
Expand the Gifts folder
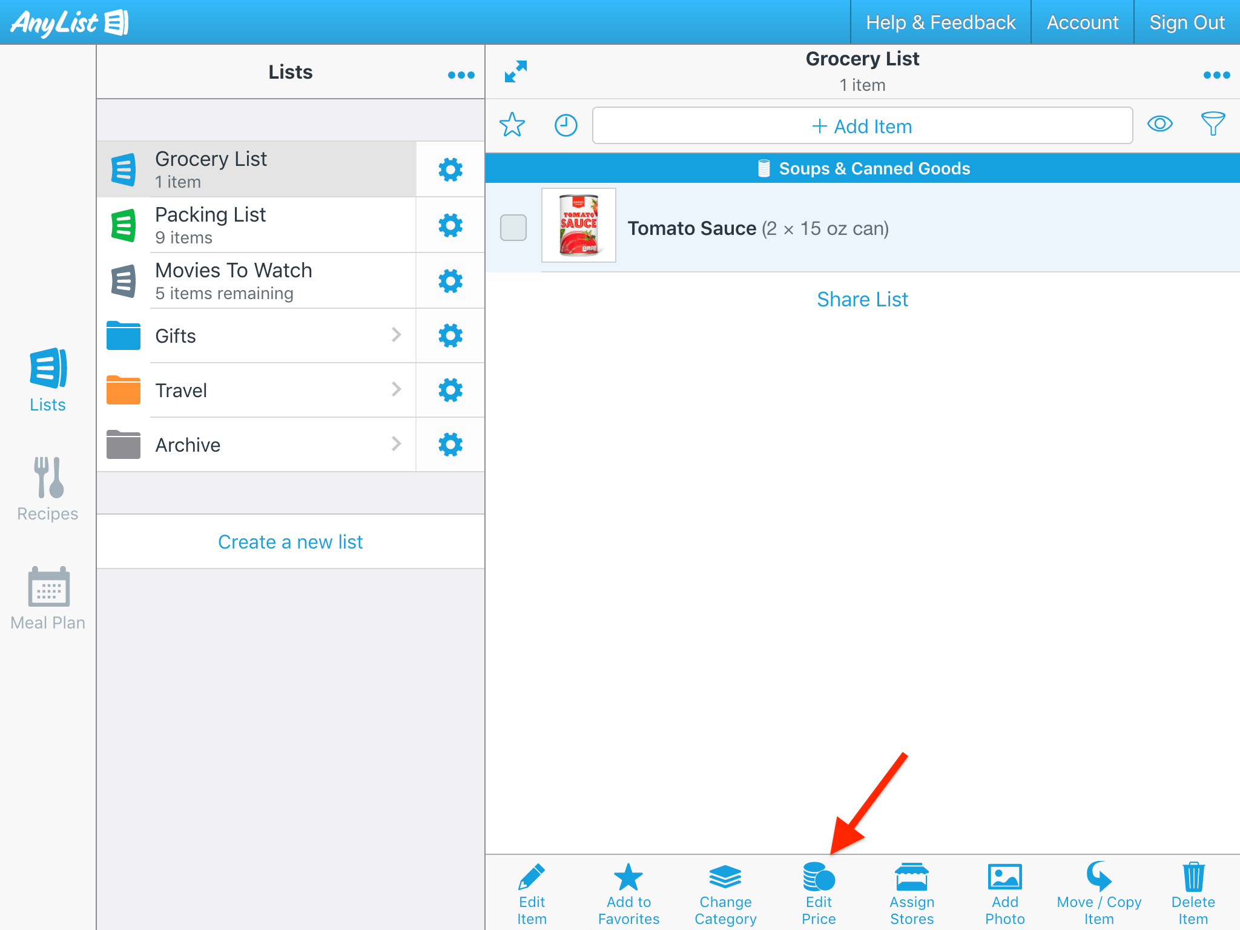coord(256,335)
